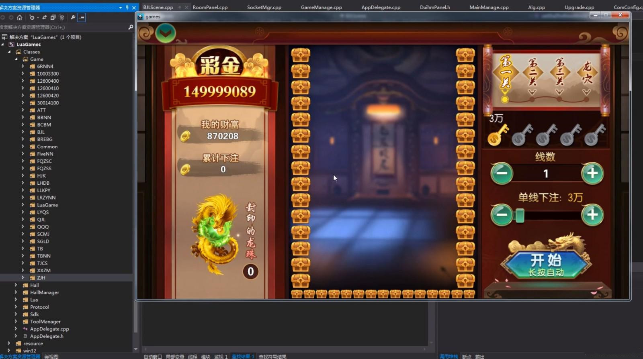643x359 pixels.
Task: Open the Upgrade.cpp tab
Action: (579, 7)
